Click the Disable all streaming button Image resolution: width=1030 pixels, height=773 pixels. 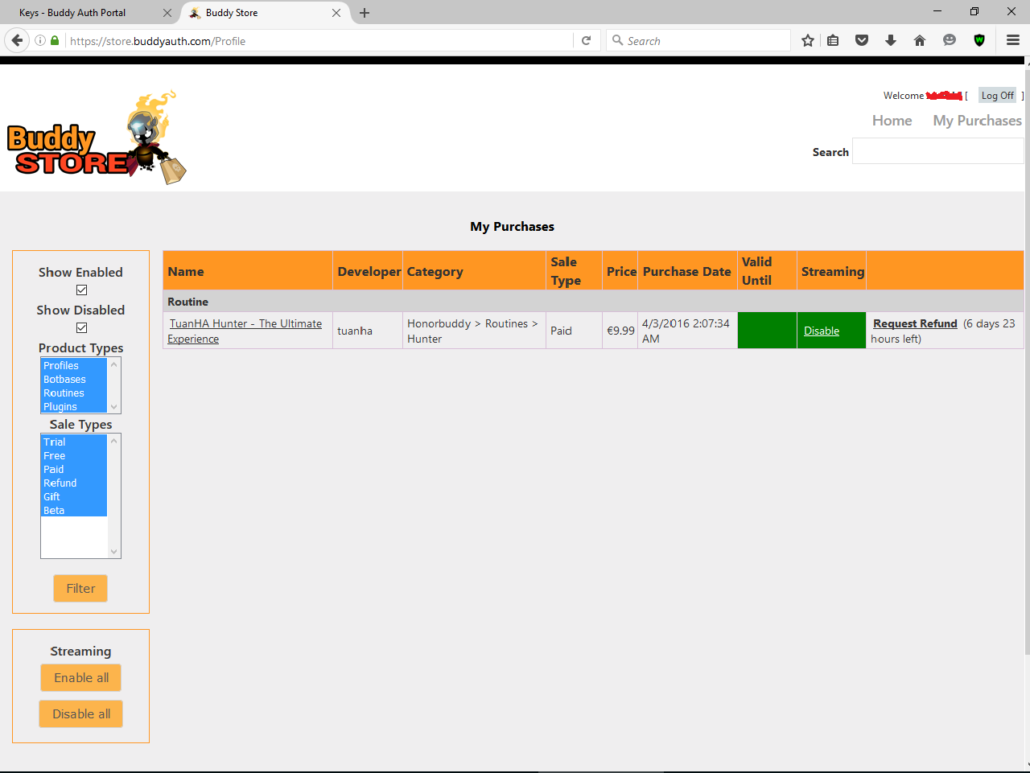click(x=81, y=714)
